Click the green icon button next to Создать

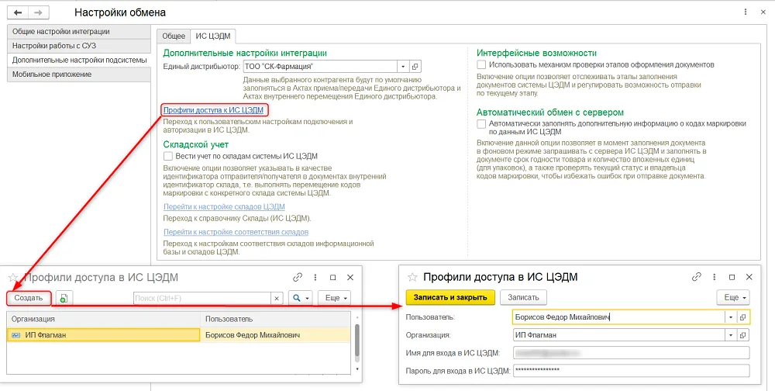(x=64, y=298)
